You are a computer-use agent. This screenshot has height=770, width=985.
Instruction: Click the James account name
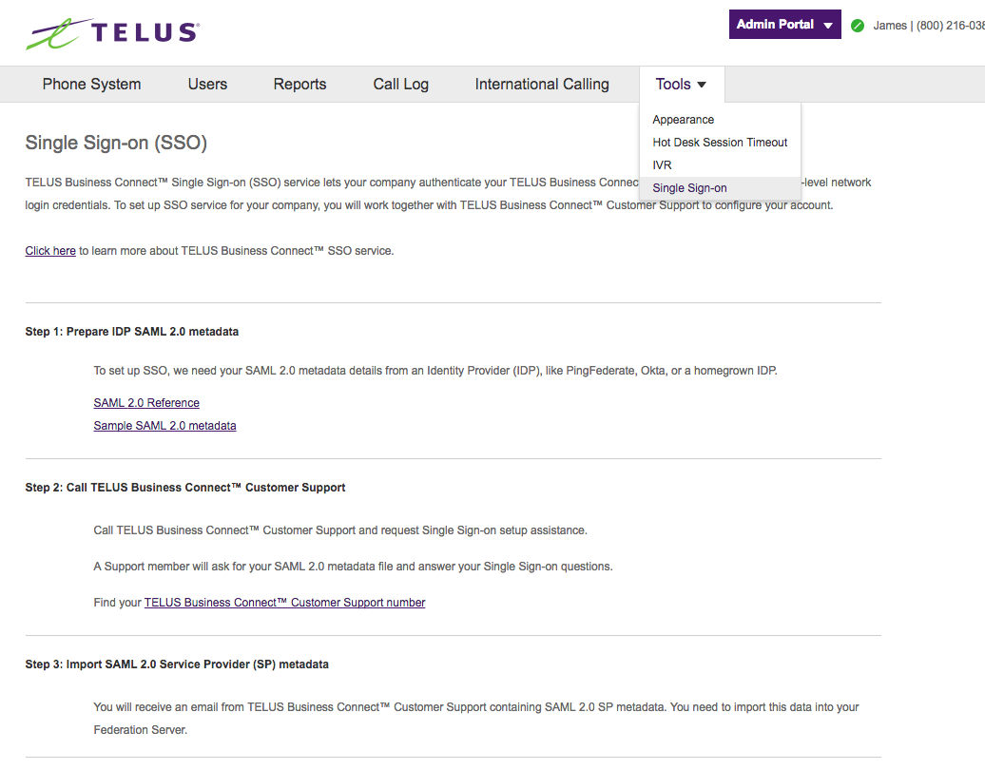pyautogui.click(x=888, y=26)
